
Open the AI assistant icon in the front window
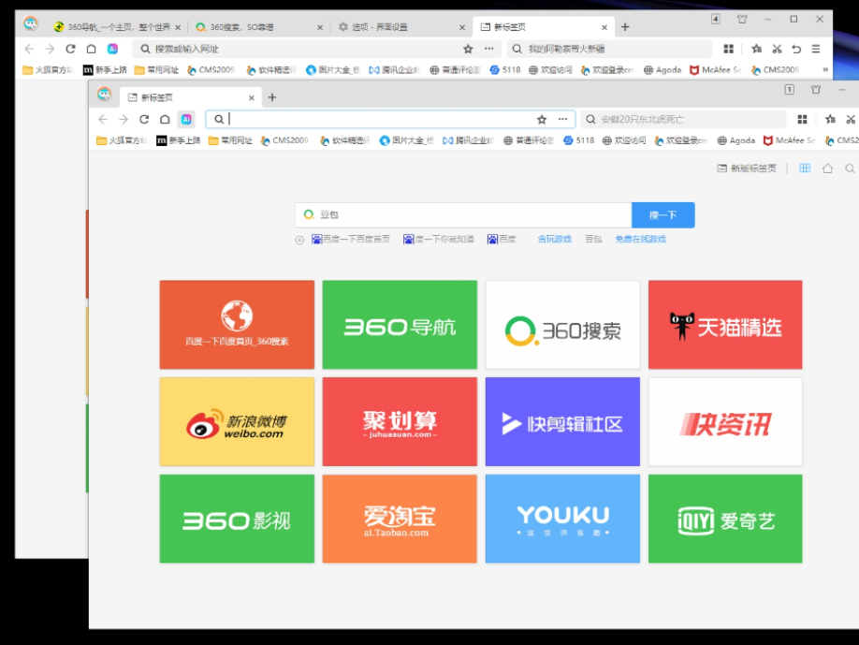click(x=186, y=119)
